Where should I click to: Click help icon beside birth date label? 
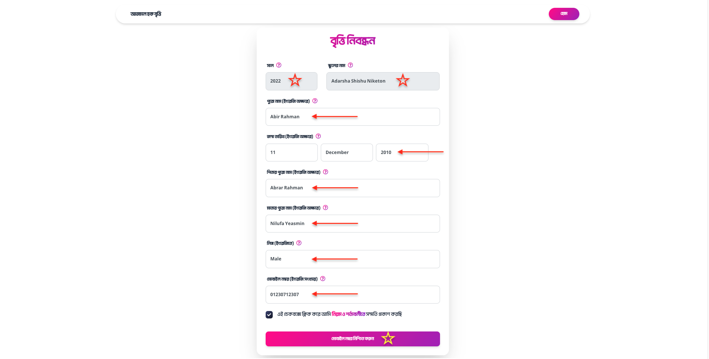tap(318, 136)
